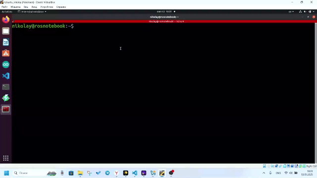Open Visual Studio Code in Ubuntu dock

(x=5, y=76)
